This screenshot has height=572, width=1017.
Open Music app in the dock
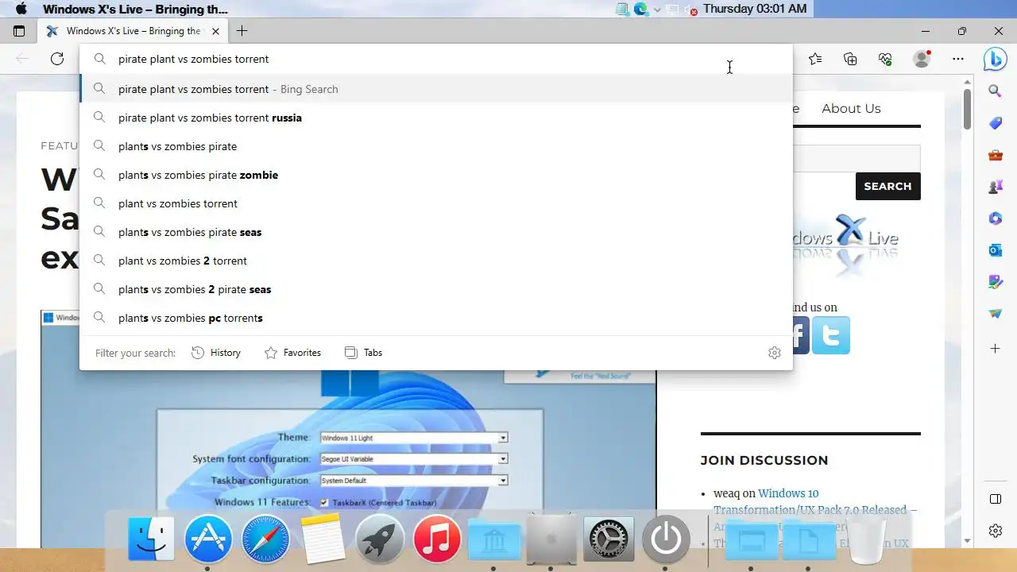(437, 539)
